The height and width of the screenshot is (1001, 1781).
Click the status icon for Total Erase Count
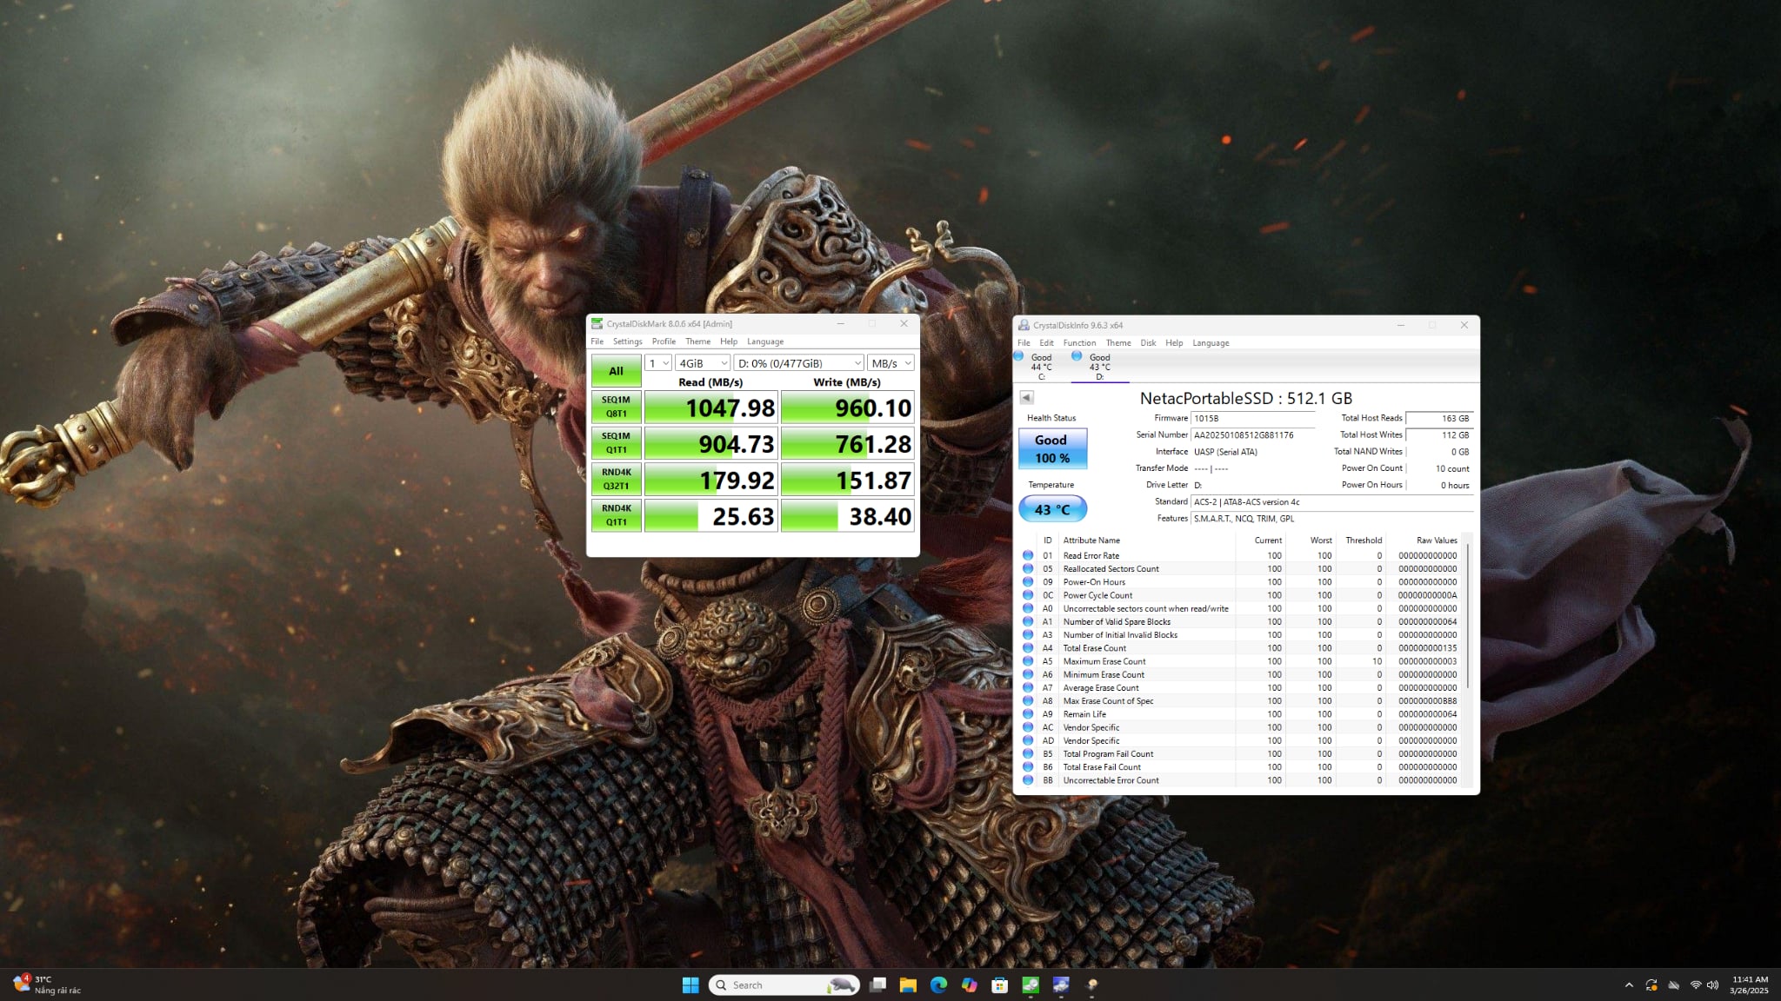(1027, 648)
